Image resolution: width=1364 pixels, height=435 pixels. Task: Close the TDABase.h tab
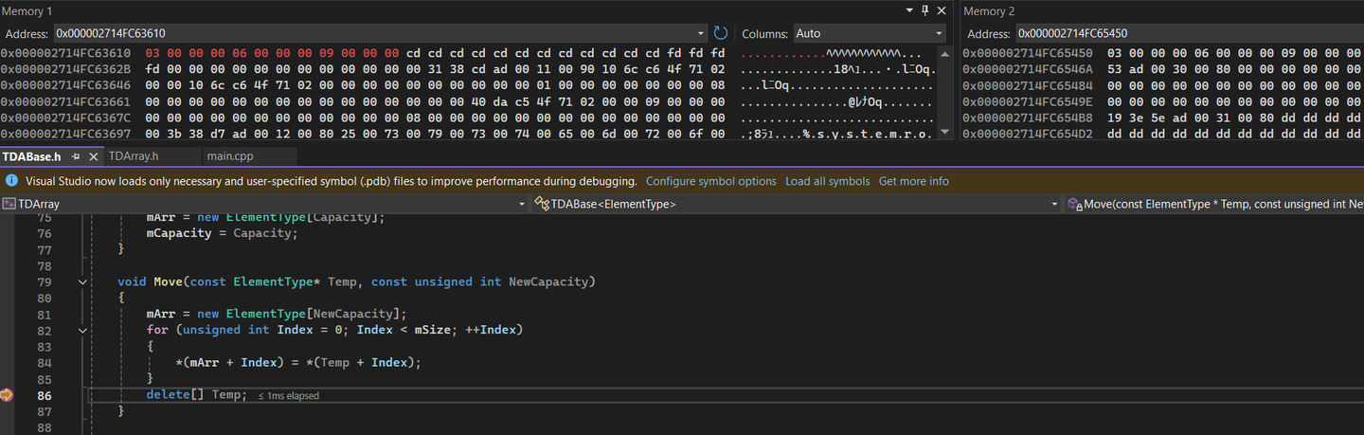tap(93, 156)
